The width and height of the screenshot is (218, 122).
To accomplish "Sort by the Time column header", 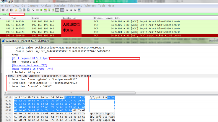I will coord(14,18).
